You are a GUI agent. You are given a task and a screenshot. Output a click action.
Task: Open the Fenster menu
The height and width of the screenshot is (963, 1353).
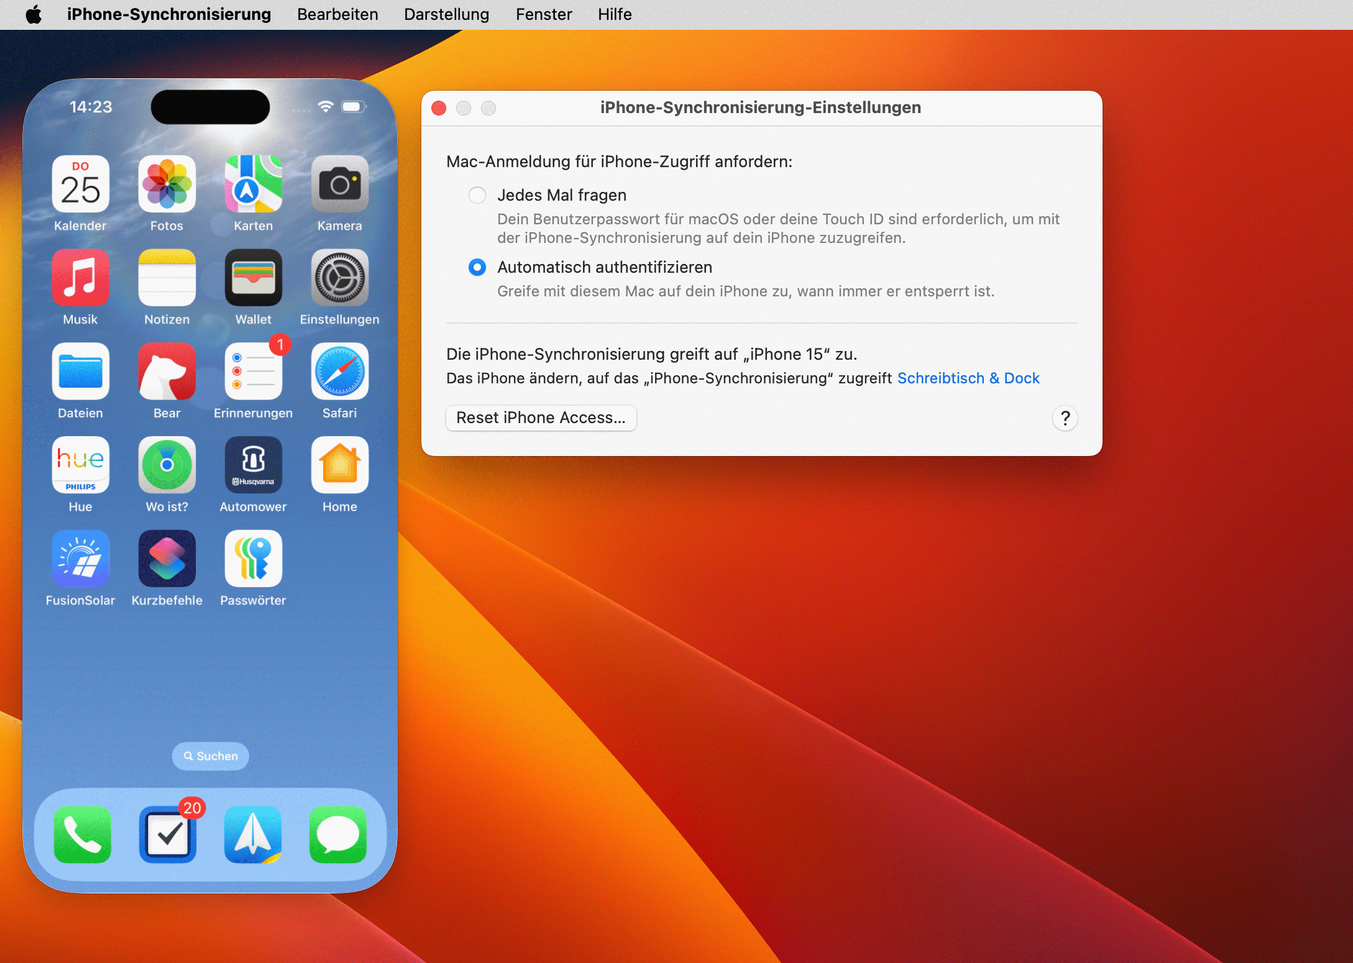tap(543, 14)
